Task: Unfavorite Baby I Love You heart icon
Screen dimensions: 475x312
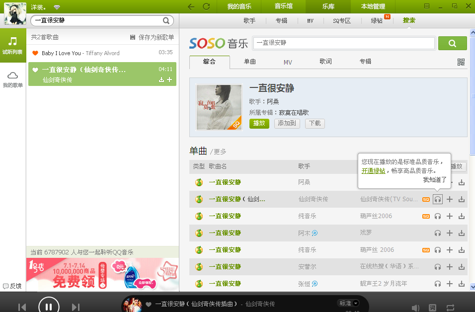Action: [35, 53]
